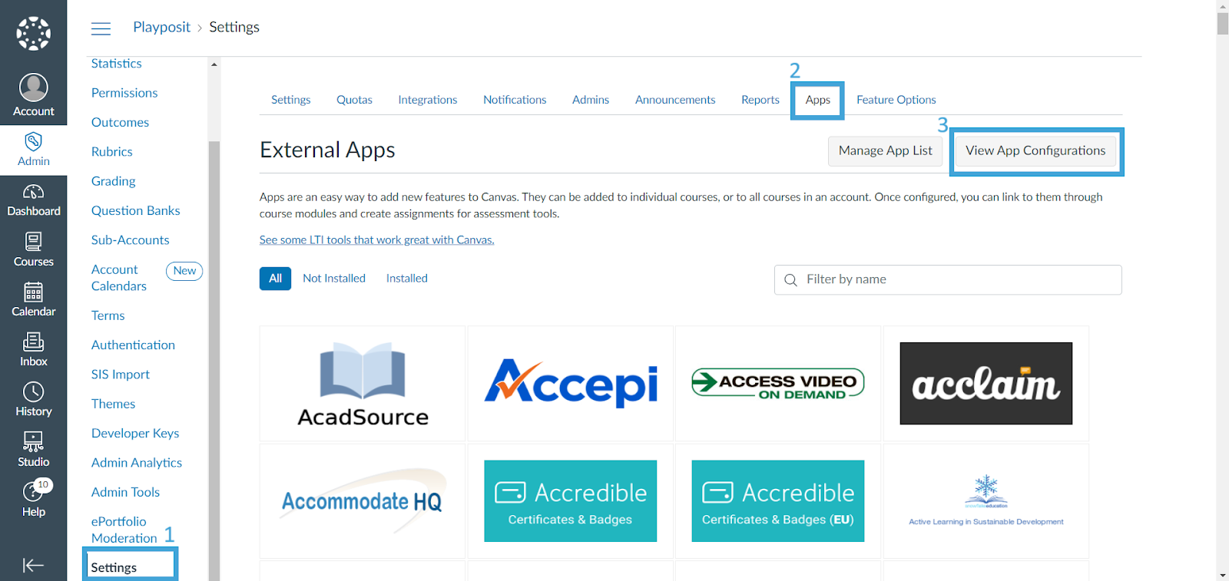Switch to the Reports tab
Image resolution: width=1229 pixels, height=581 pixels.
pos(760,100)
